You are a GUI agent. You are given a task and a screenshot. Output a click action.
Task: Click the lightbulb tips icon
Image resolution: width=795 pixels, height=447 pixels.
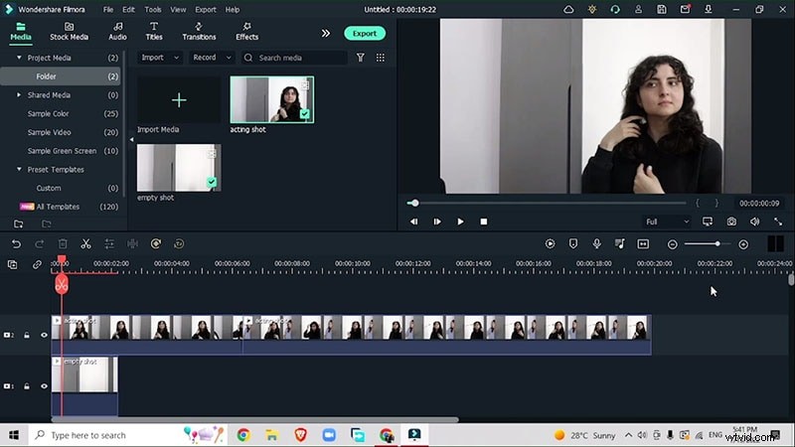pos(592,10)
